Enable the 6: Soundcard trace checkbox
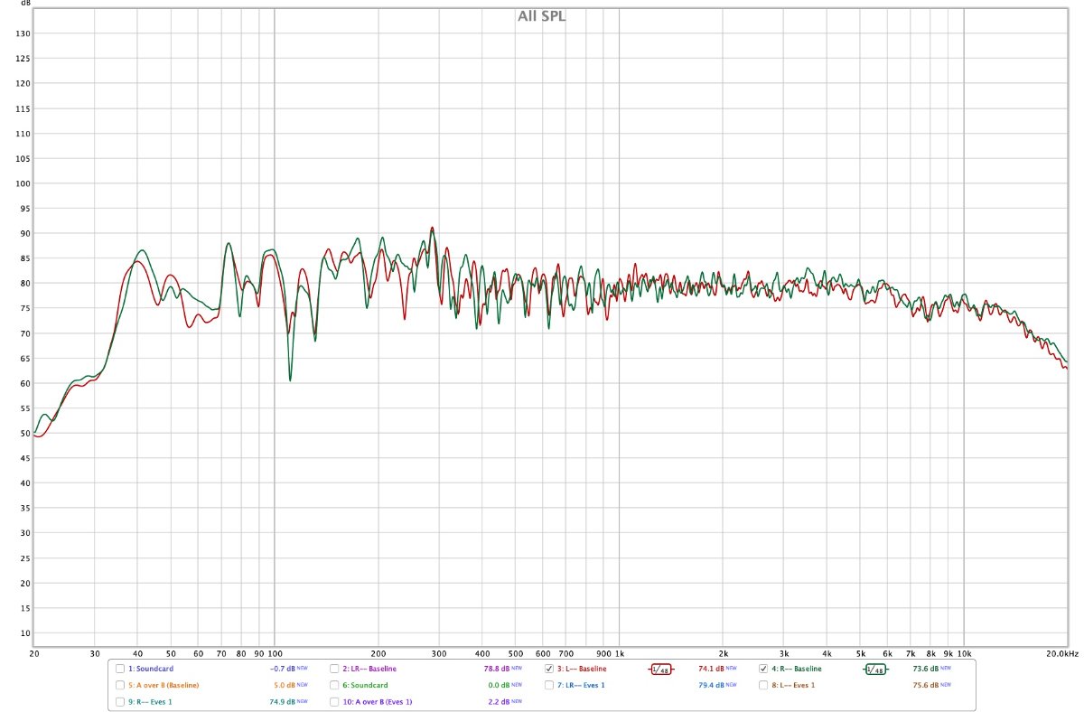This screenshot has height=712, width=1084. [334, 686]
